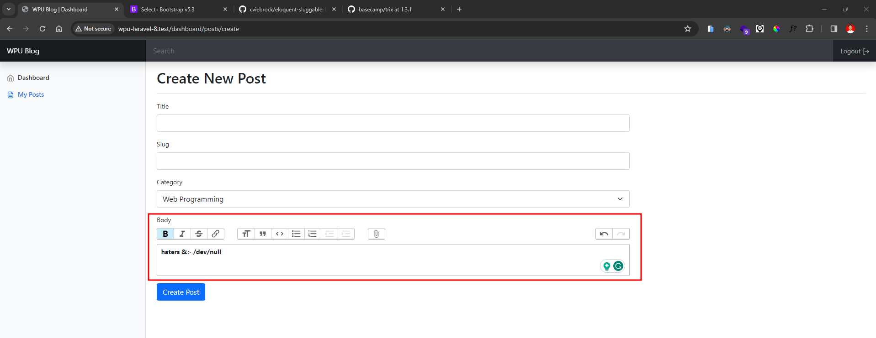This screenshot has height=338, width=876.
Task: Toggle italic formatting in body editor
Action: (182, 234)
